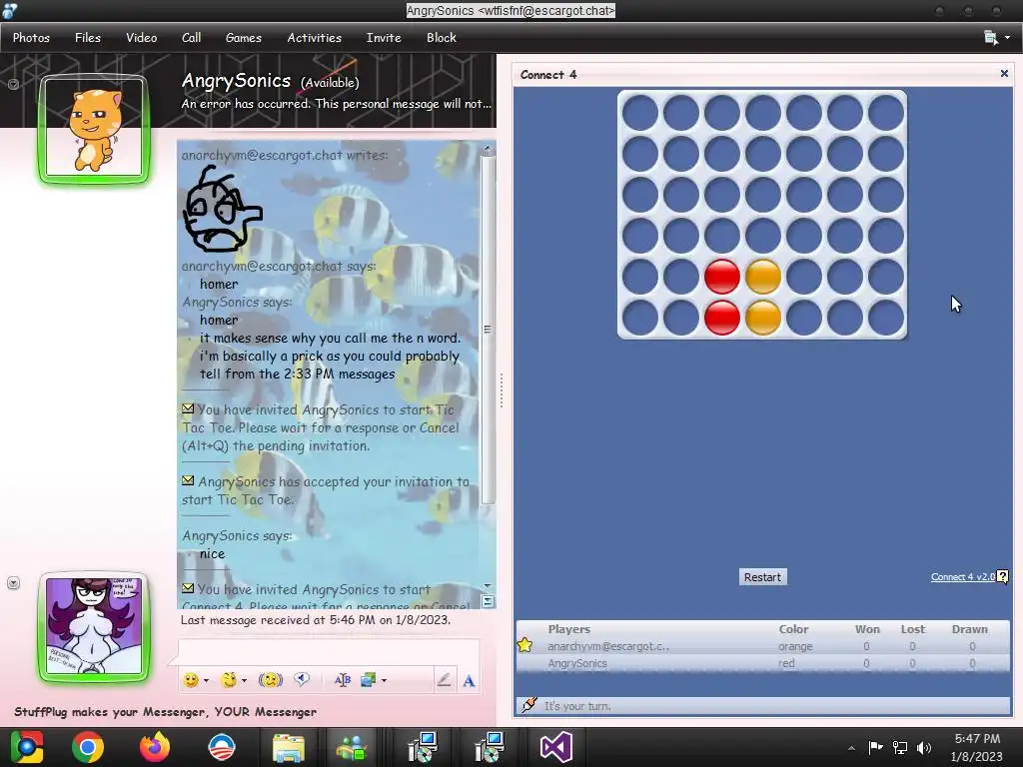Select the AngrySonics player row in scoreboard
The width and height of the screenshot is (1023, 767).
[762, 663]
